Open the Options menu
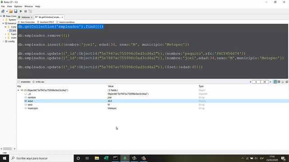Screen dimensions: 289x162 (x=18, y=6)
